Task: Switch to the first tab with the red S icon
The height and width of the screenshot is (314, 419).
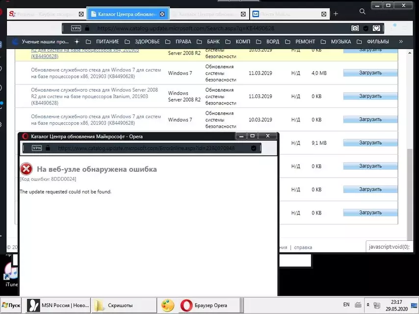Action: pyautogui.click(x=46, y=14)
